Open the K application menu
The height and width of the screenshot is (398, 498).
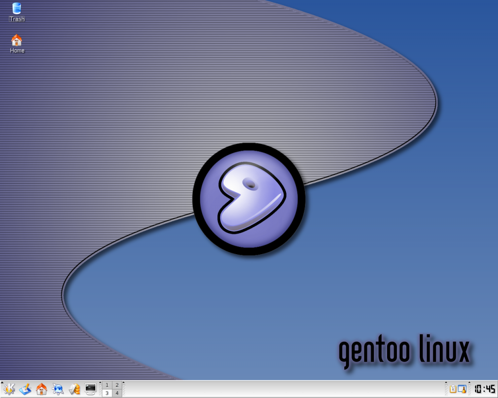point(10,389)
